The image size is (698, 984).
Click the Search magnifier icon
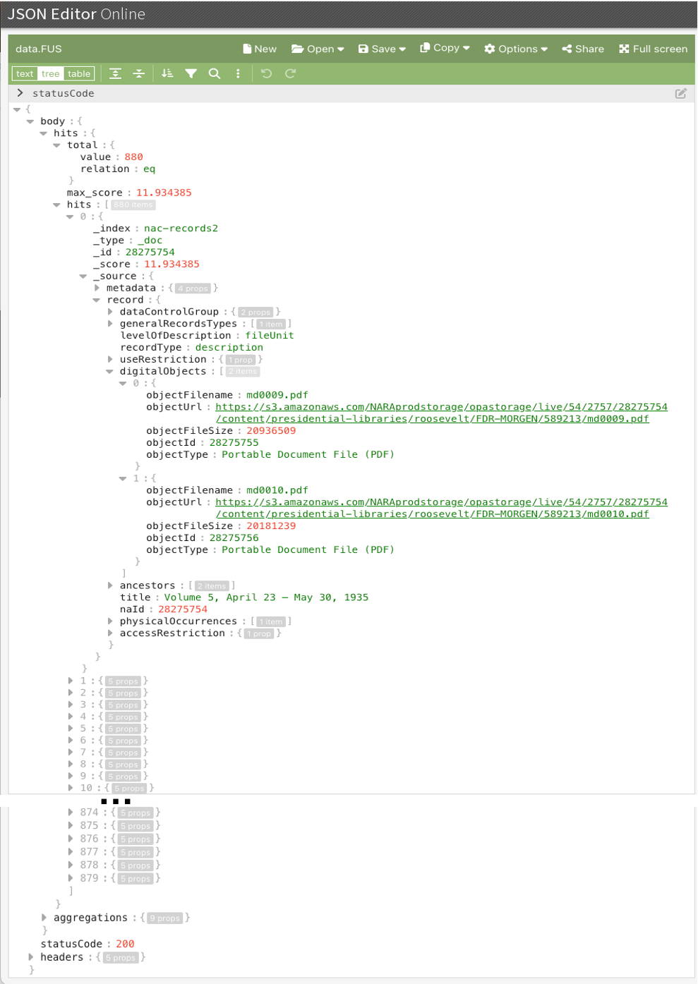[x=215, y=73]
